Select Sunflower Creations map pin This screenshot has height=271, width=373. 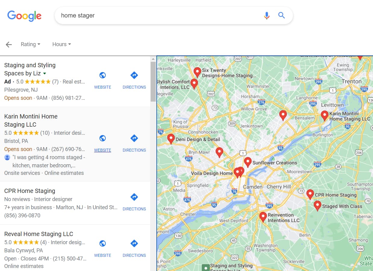[248, 162]
